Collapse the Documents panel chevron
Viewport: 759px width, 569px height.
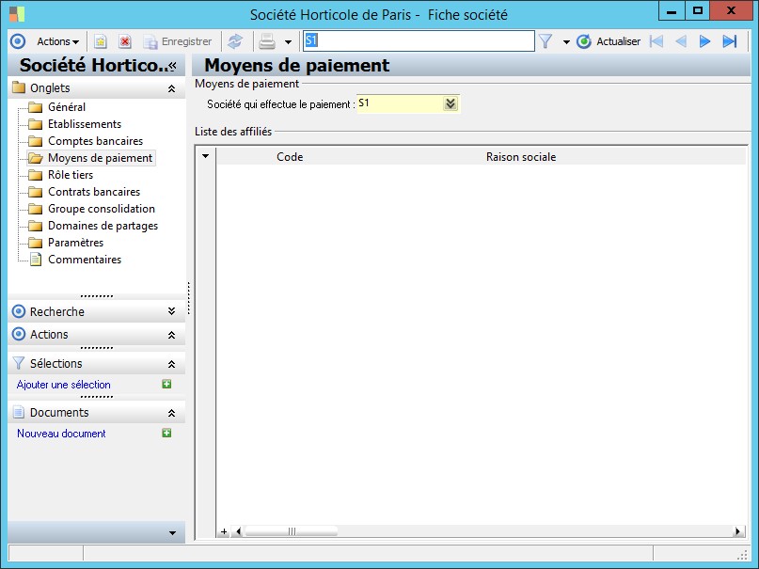coord(171,413)
